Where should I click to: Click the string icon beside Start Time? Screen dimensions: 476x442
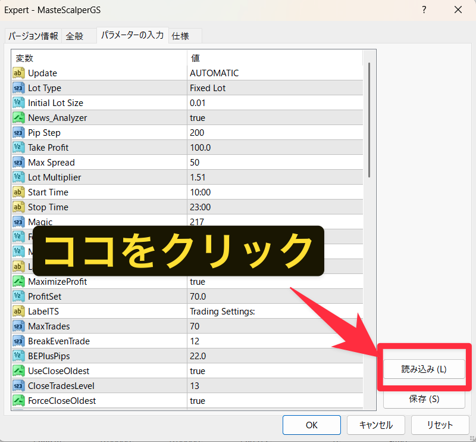[x=18, y=192]
